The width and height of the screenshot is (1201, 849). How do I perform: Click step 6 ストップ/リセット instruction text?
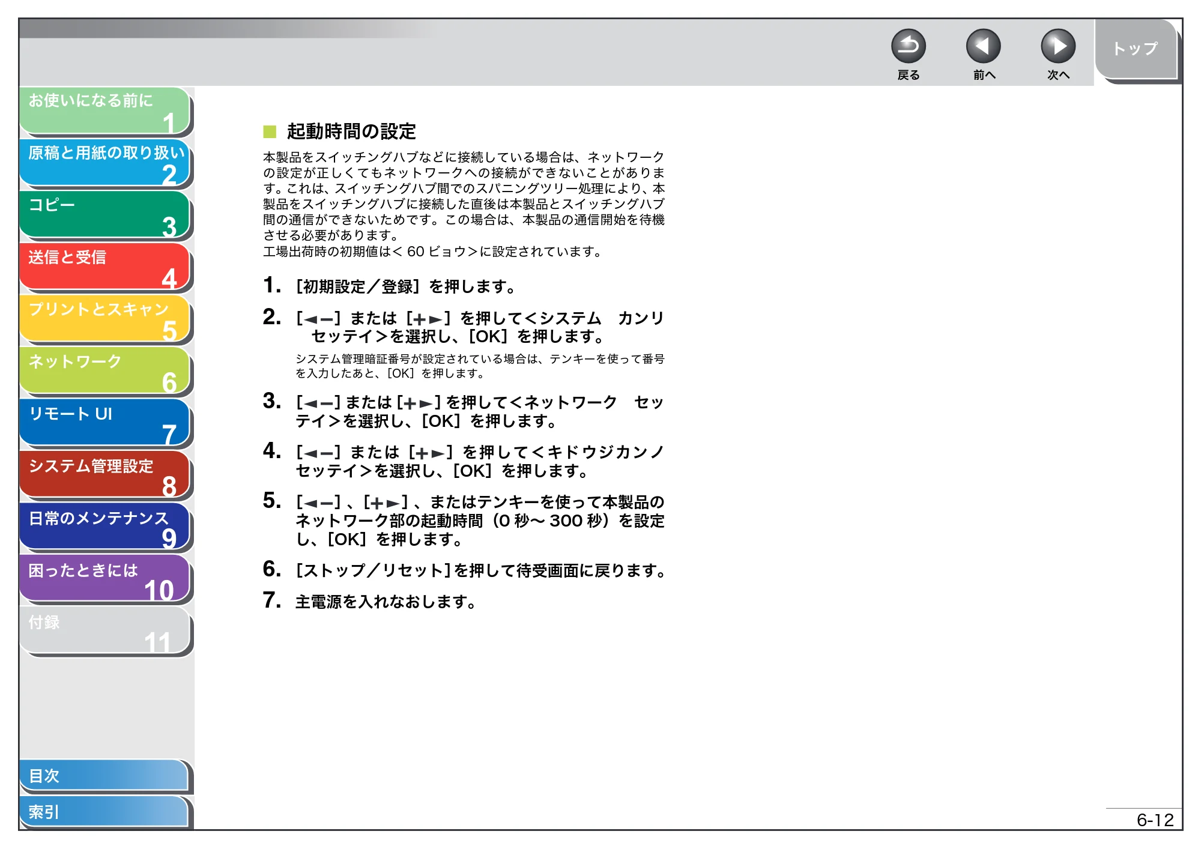[480, 570]
